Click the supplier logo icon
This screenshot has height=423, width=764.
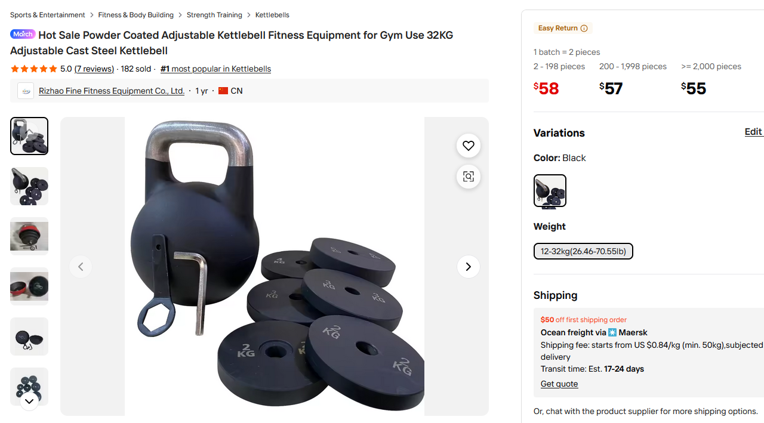coord(26,91)
